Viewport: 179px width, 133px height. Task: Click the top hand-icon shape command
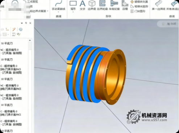(x=139, y=2)
